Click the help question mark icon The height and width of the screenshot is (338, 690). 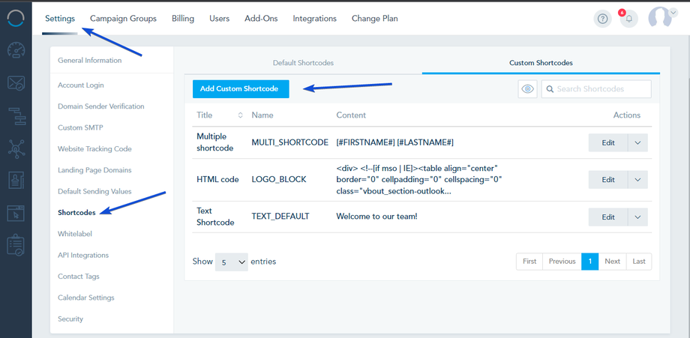click(602, 19)
